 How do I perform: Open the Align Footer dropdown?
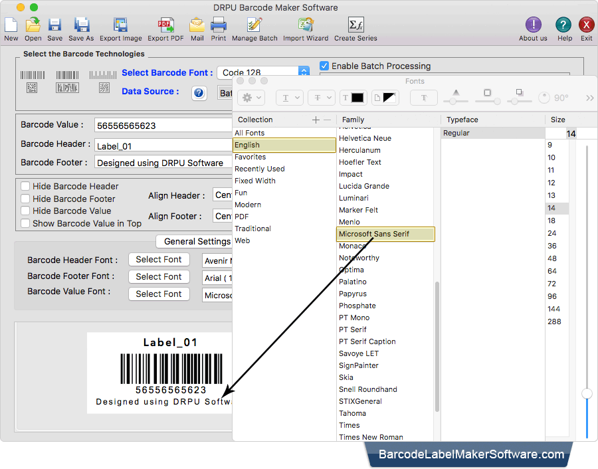tap(223, 216)
